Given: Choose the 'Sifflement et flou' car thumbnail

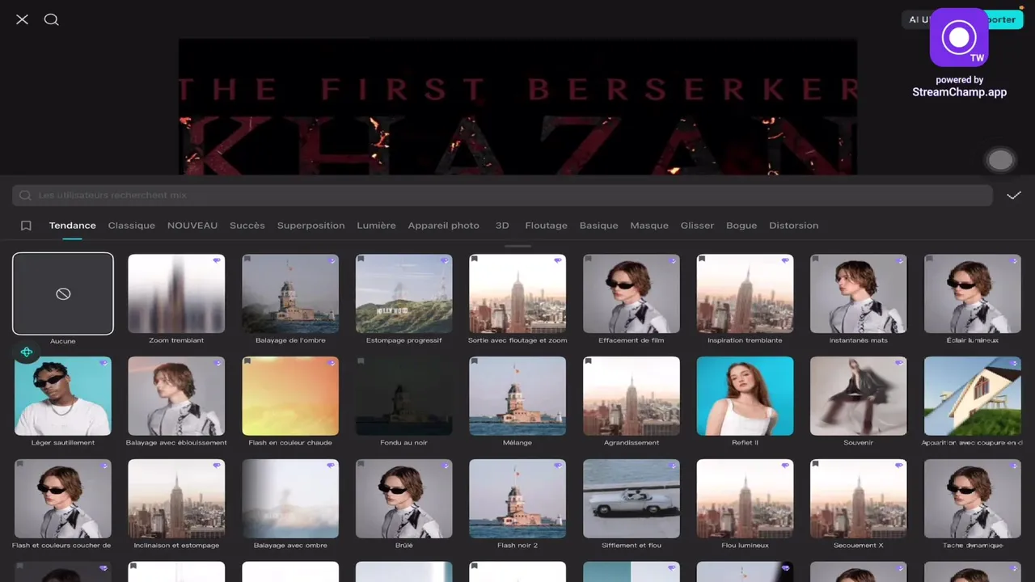Looking at the screenshot, I should [632, 499].
